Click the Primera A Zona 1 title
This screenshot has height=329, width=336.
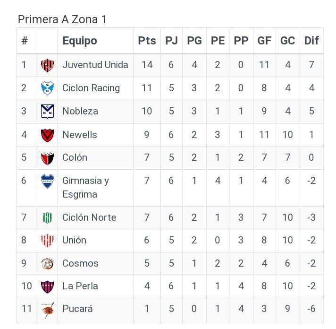[62, 19]
